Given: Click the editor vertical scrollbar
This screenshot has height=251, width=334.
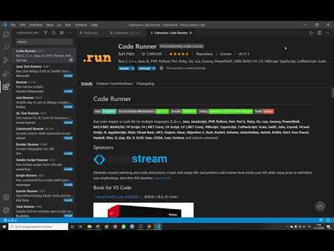Looking at the screenshot, I should 333,93.
